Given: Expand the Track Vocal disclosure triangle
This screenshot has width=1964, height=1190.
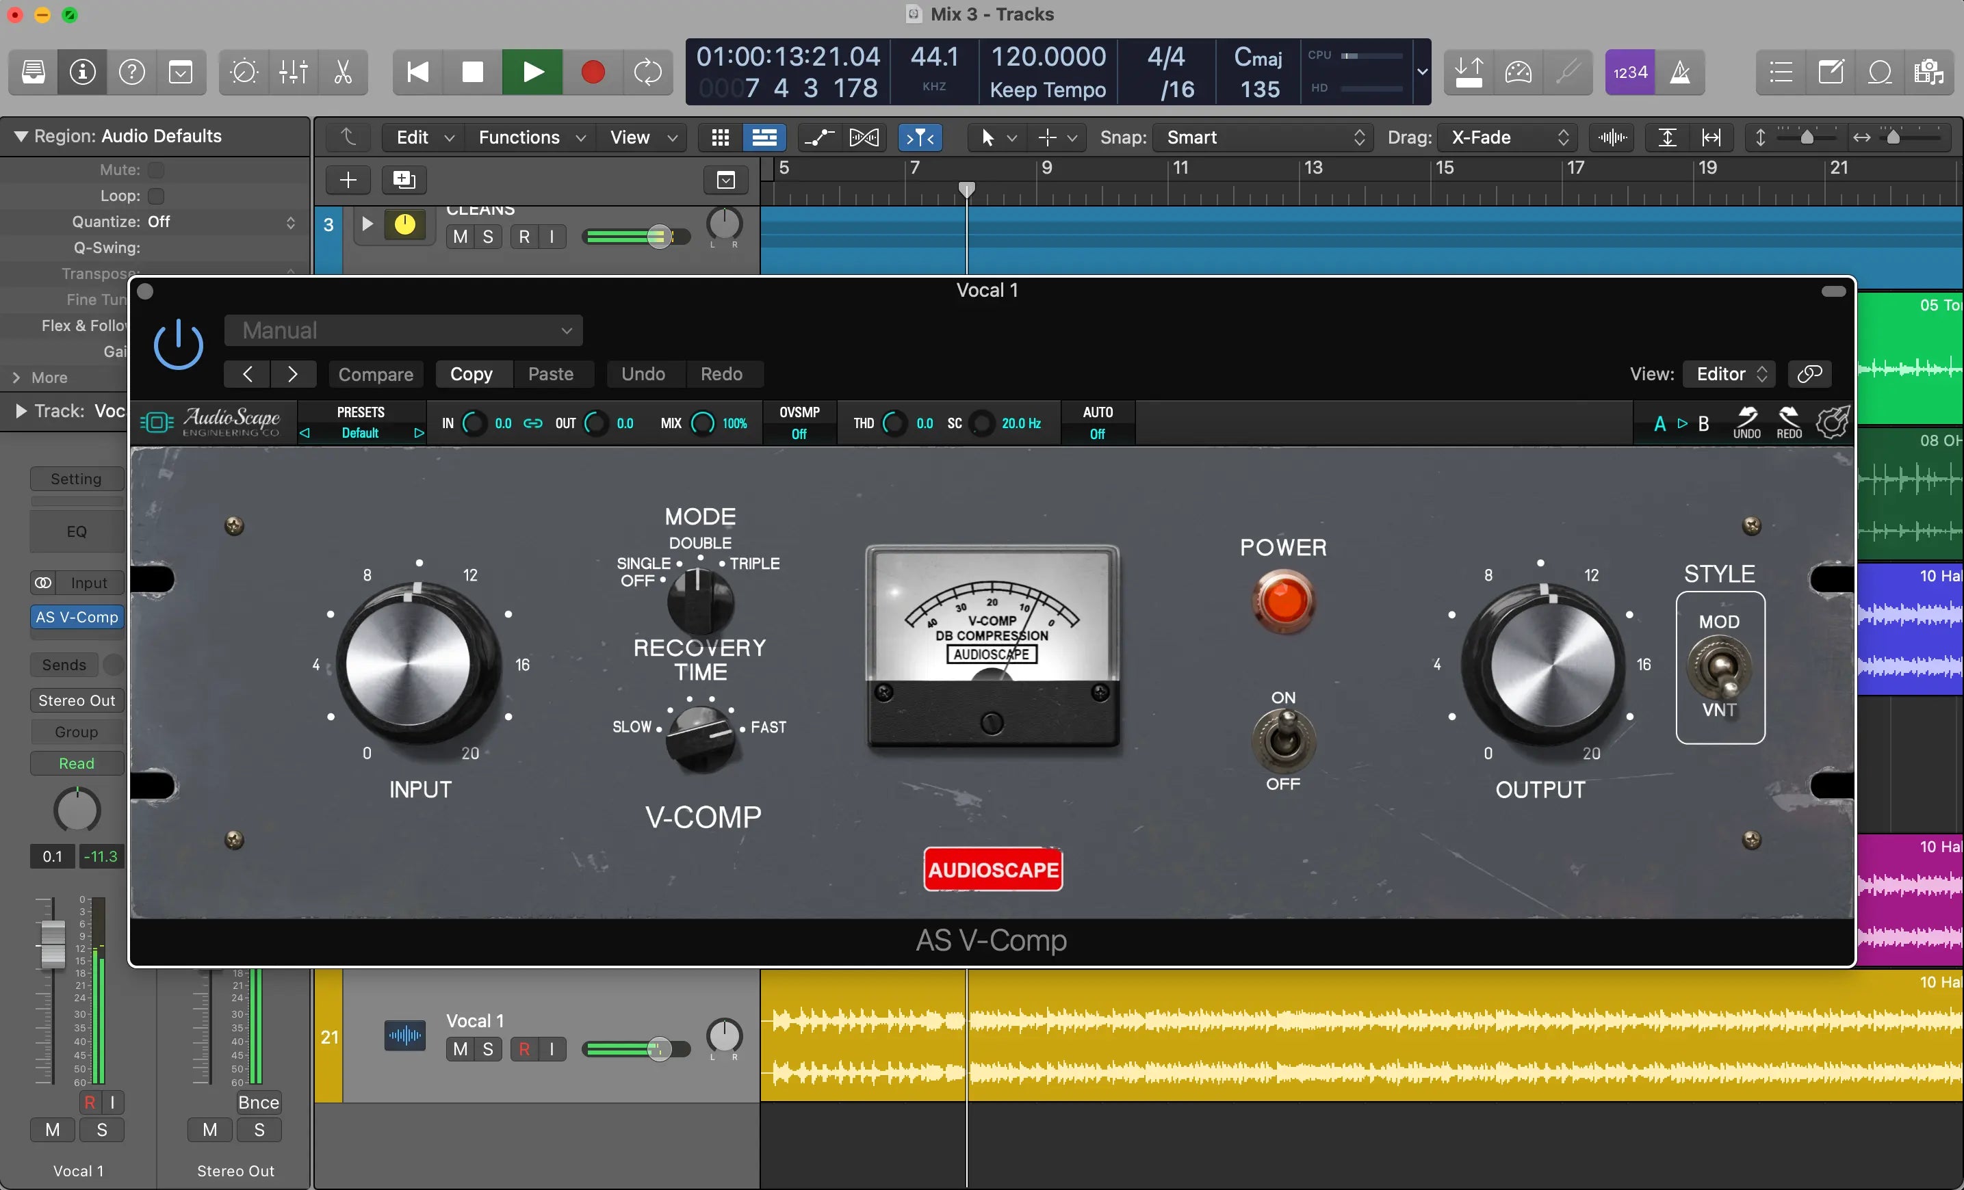Looking at the screenshot, I should 20,411.
